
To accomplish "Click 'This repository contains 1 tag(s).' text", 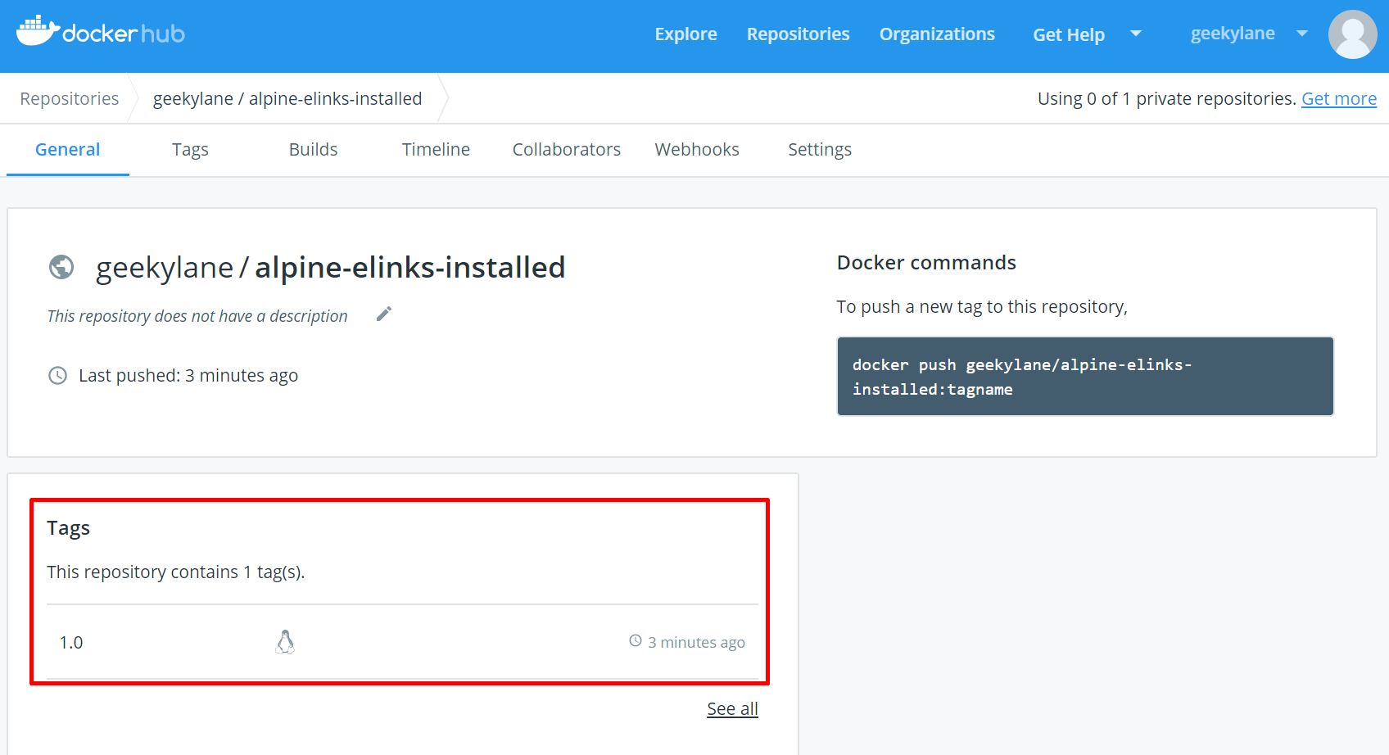I will click(x=176, y=572).
